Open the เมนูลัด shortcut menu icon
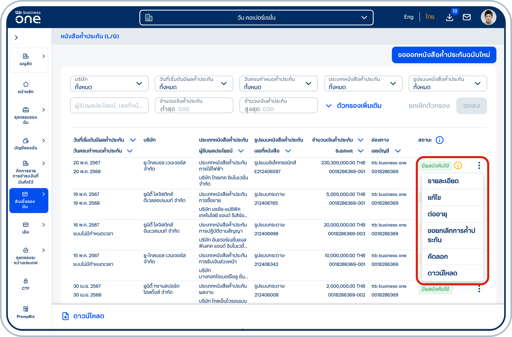 click(26, 56)
